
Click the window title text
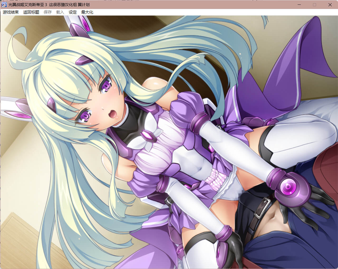(x=49, y=5)
